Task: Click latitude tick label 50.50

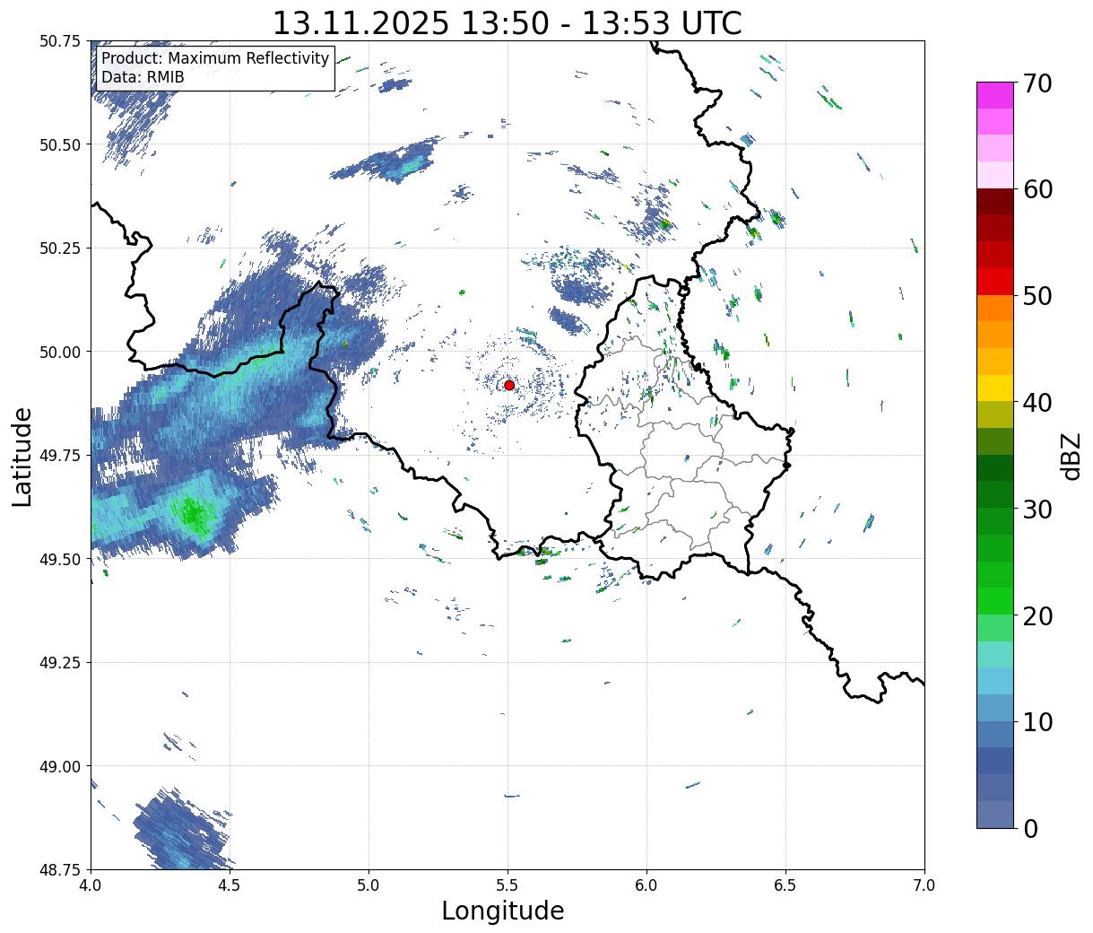Action: tap(60, 144)
